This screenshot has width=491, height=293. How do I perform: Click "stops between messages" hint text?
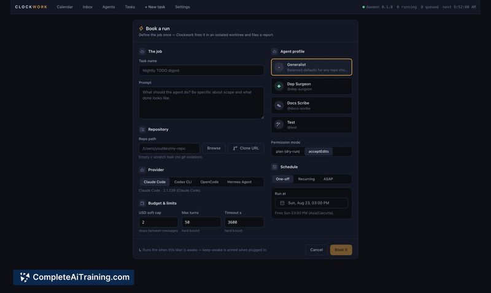click(158, 230)
